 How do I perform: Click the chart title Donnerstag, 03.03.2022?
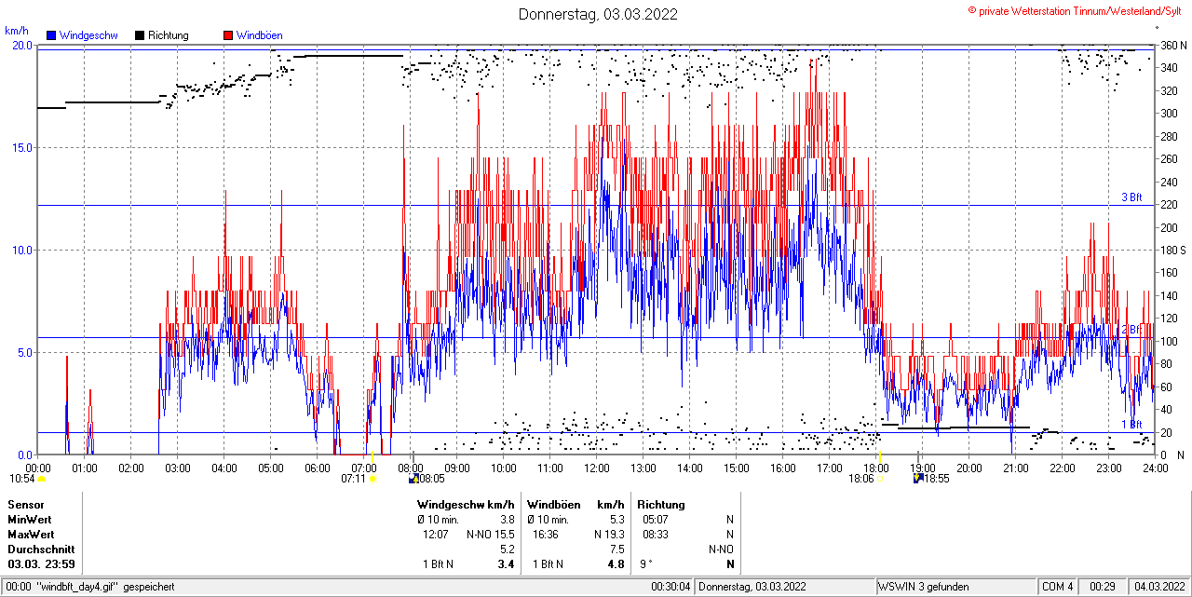[598, 14]
